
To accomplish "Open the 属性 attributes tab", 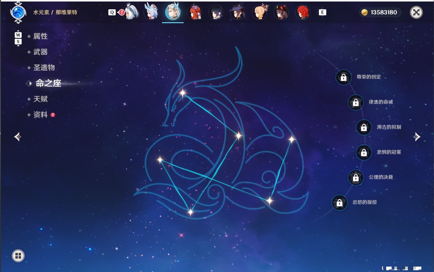I will coord(40,36).
